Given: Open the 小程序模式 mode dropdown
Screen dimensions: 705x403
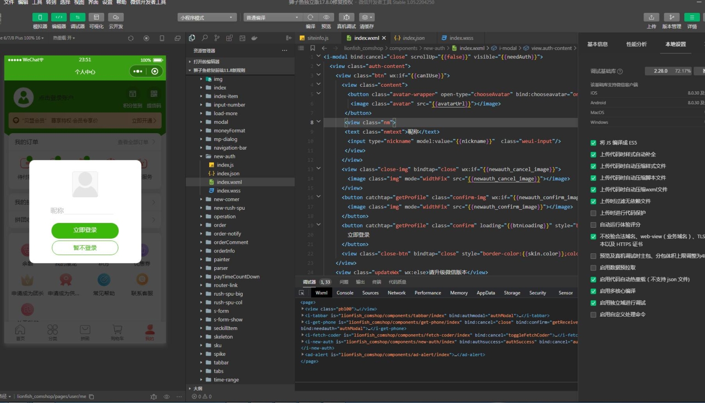Looking at the screenshot, I should tap(207, 17).
